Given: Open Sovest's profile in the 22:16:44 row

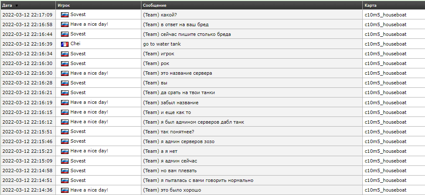Looking at the screenshot, I should point(78,34).
